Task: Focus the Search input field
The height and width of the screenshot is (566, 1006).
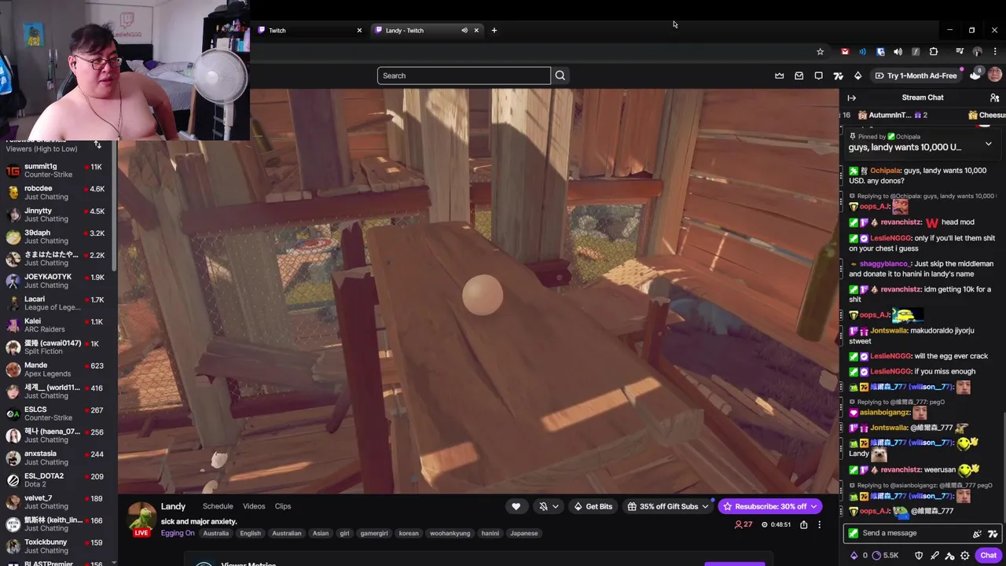Action: (464, 75)
